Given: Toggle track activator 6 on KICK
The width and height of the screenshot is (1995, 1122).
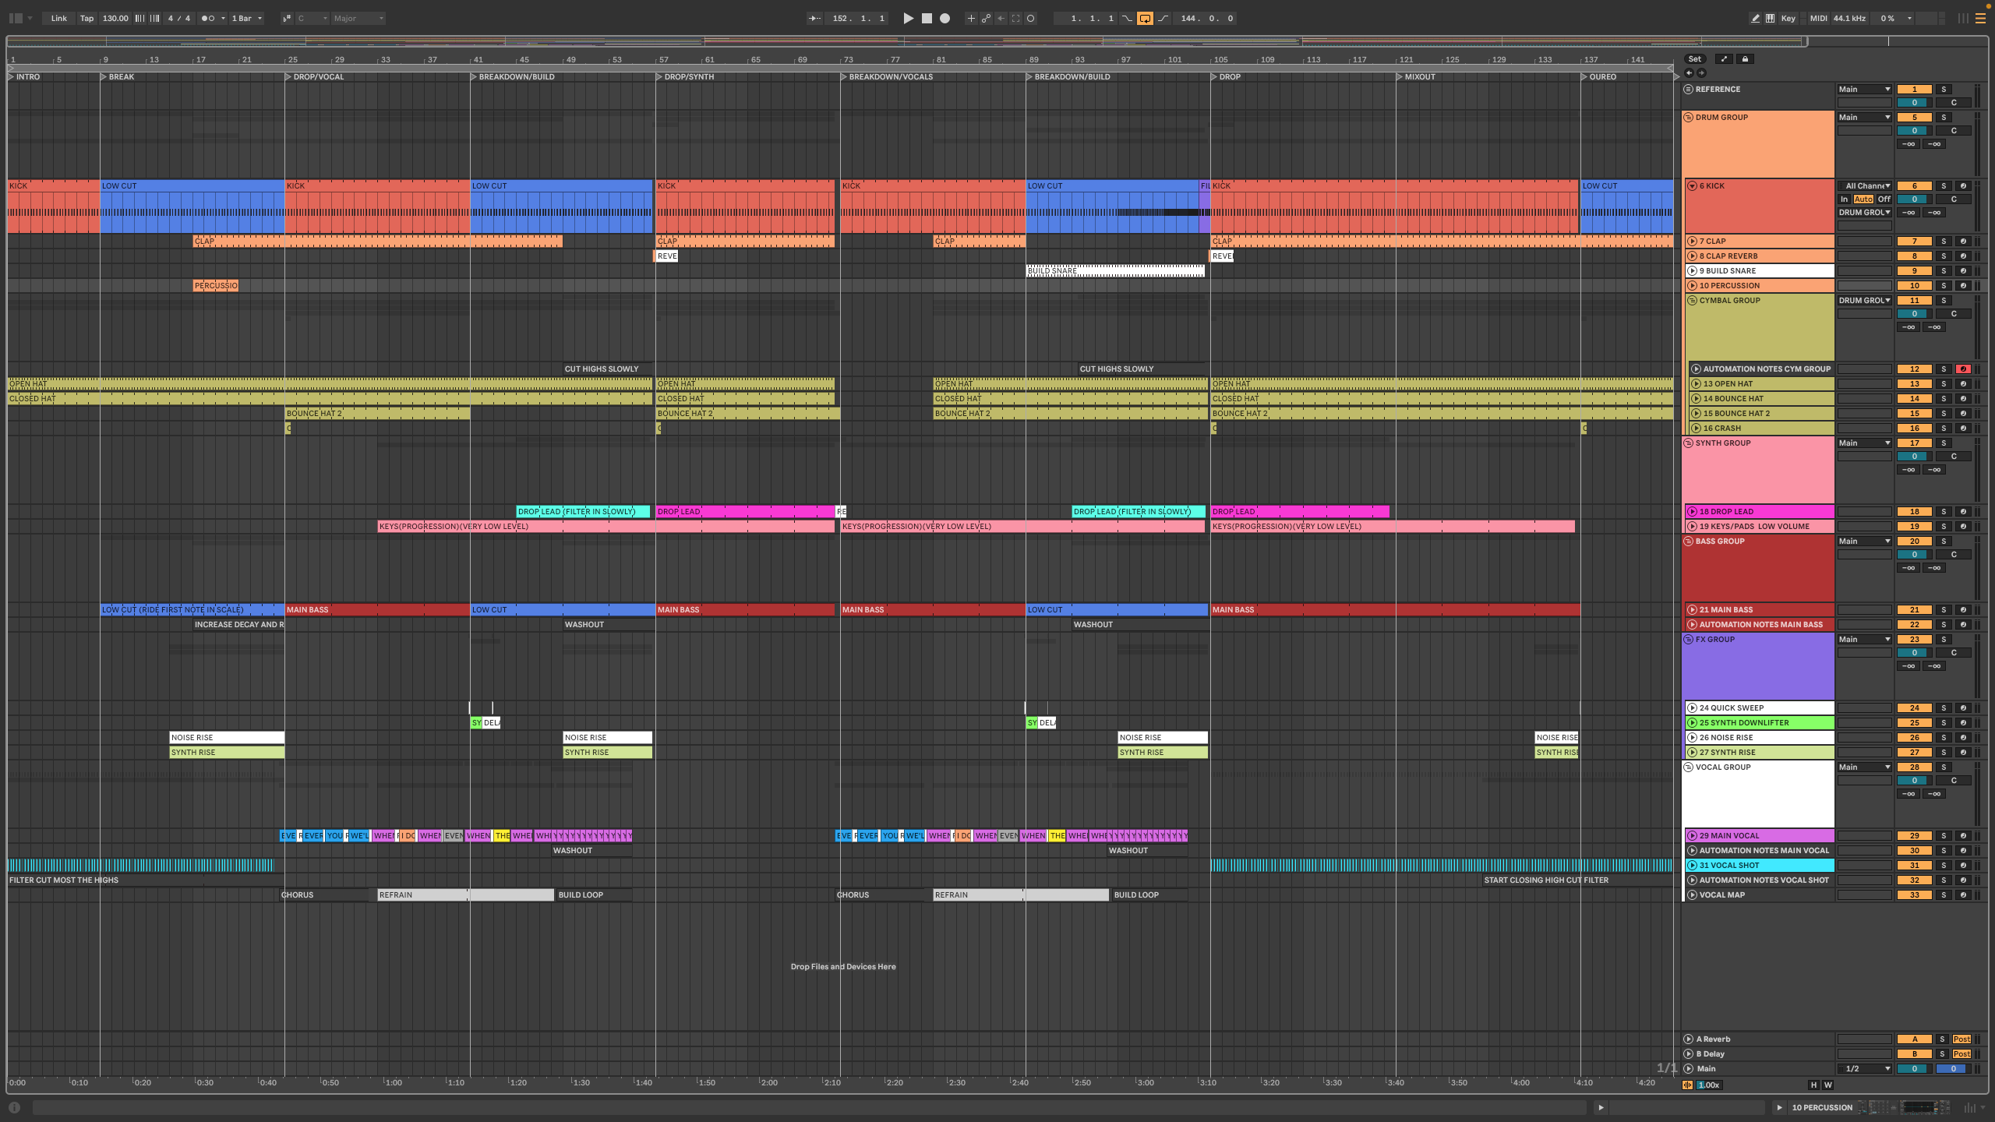Looking at the screenshot, I should coord(1914,186).
